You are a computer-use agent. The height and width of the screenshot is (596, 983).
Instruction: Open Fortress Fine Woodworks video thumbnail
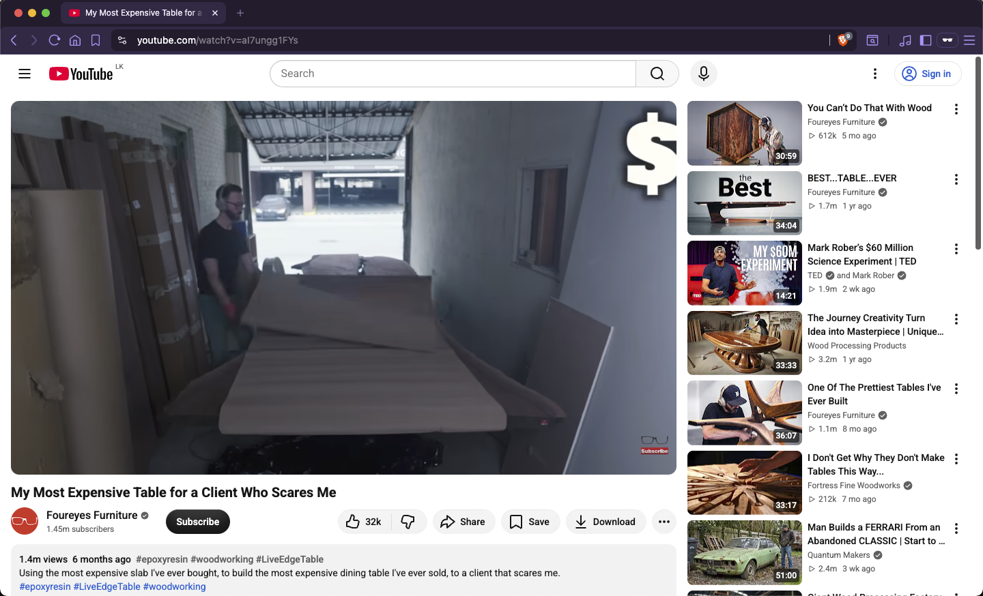pyautogui.click(x=745, y=483)
